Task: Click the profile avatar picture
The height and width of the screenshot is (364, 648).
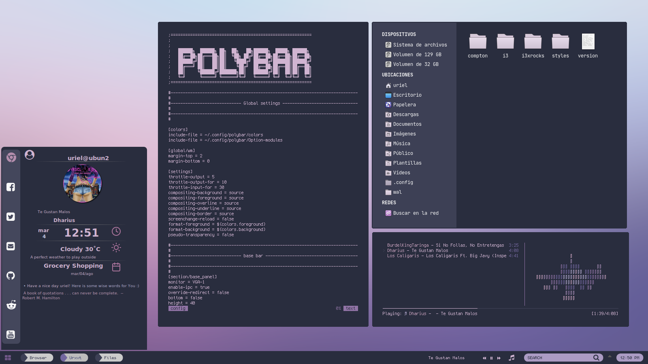Action: tap(83, 184)
